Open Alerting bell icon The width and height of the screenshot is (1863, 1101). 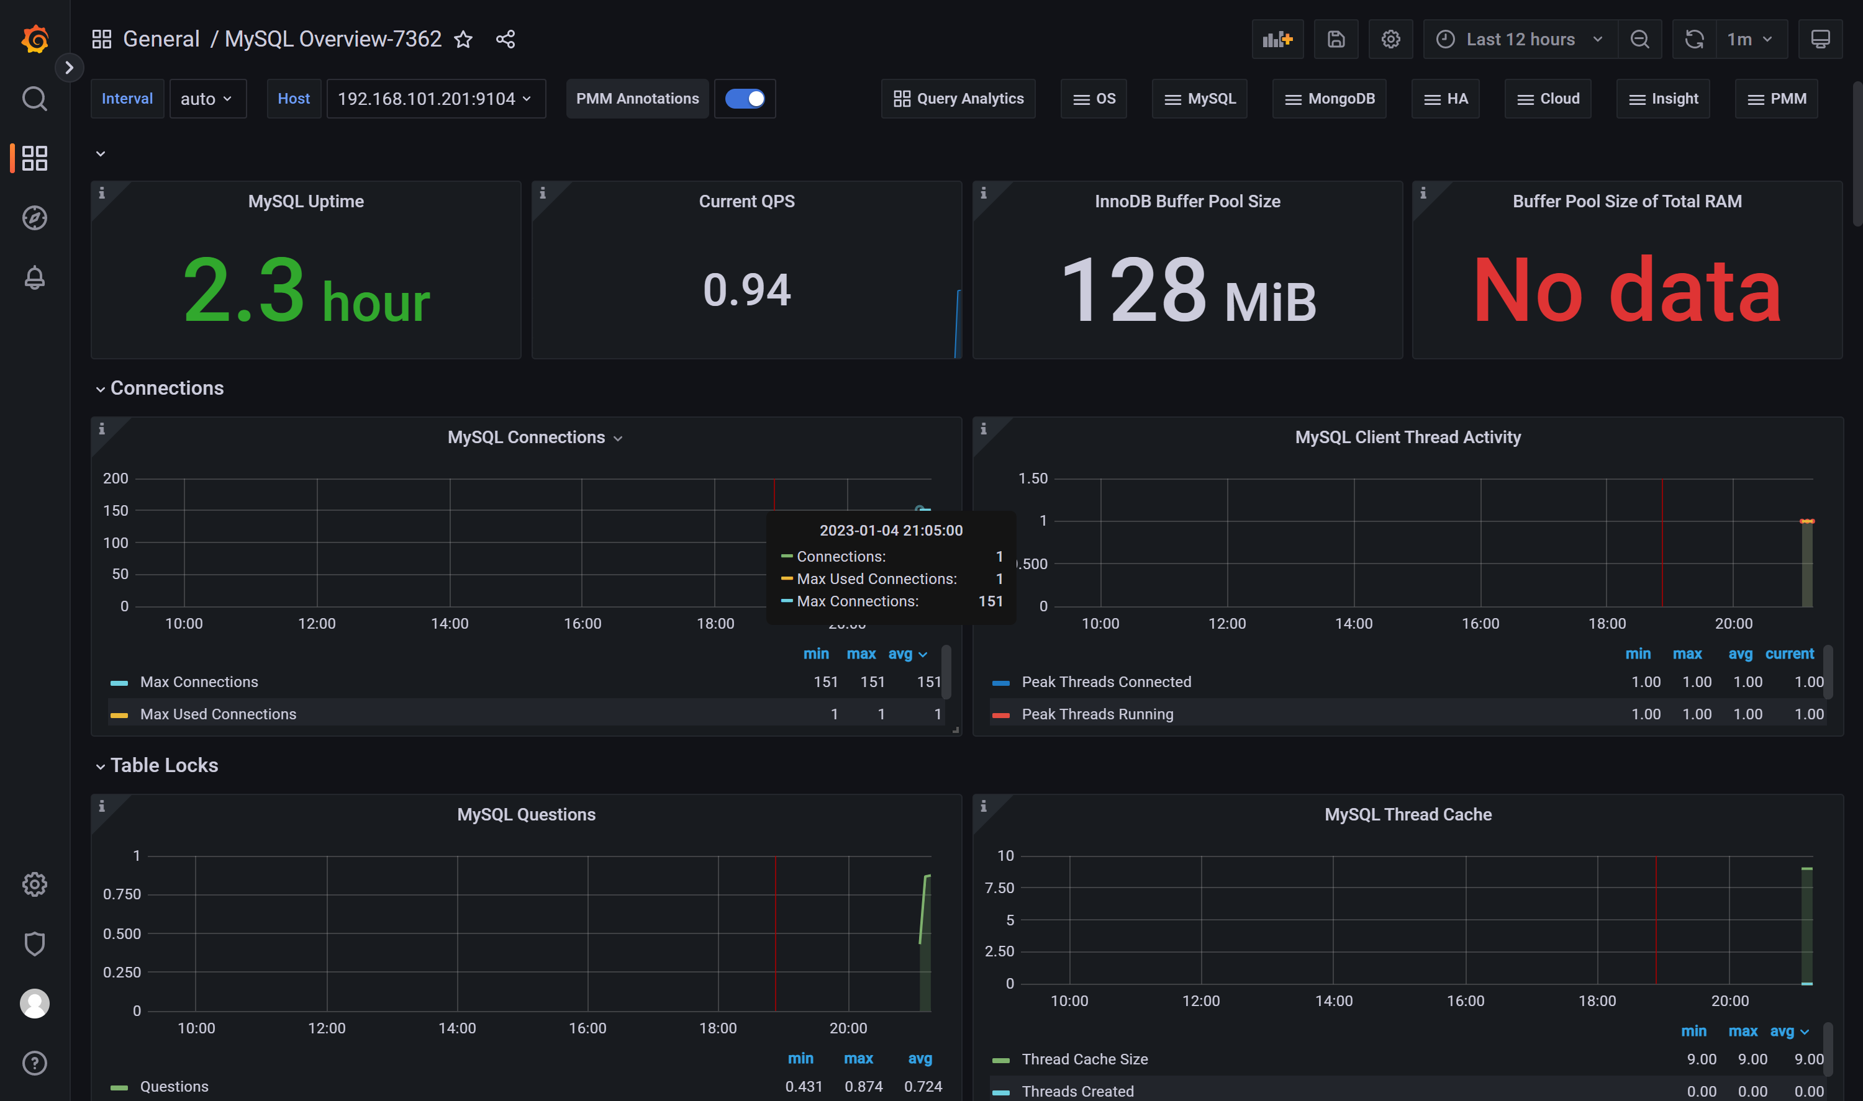tap(34, 277)
